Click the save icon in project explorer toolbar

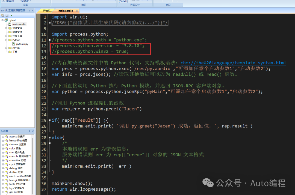click(7, 15)
